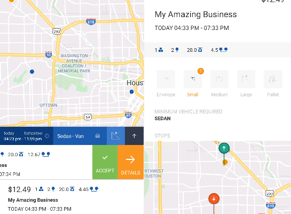Image resolution: width=291 pixels, height=214 pixels.
Task: Select the Small package size icon
Action: coord(193,79)
